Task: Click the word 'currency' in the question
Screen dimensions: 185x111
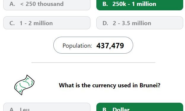Action: point(104,86)
